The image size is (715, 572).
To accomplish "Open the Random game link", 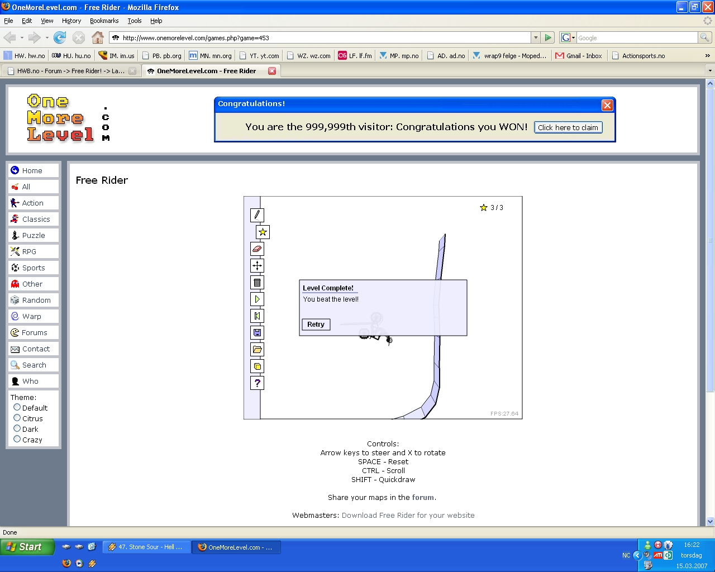I will [x=34, y=300].
